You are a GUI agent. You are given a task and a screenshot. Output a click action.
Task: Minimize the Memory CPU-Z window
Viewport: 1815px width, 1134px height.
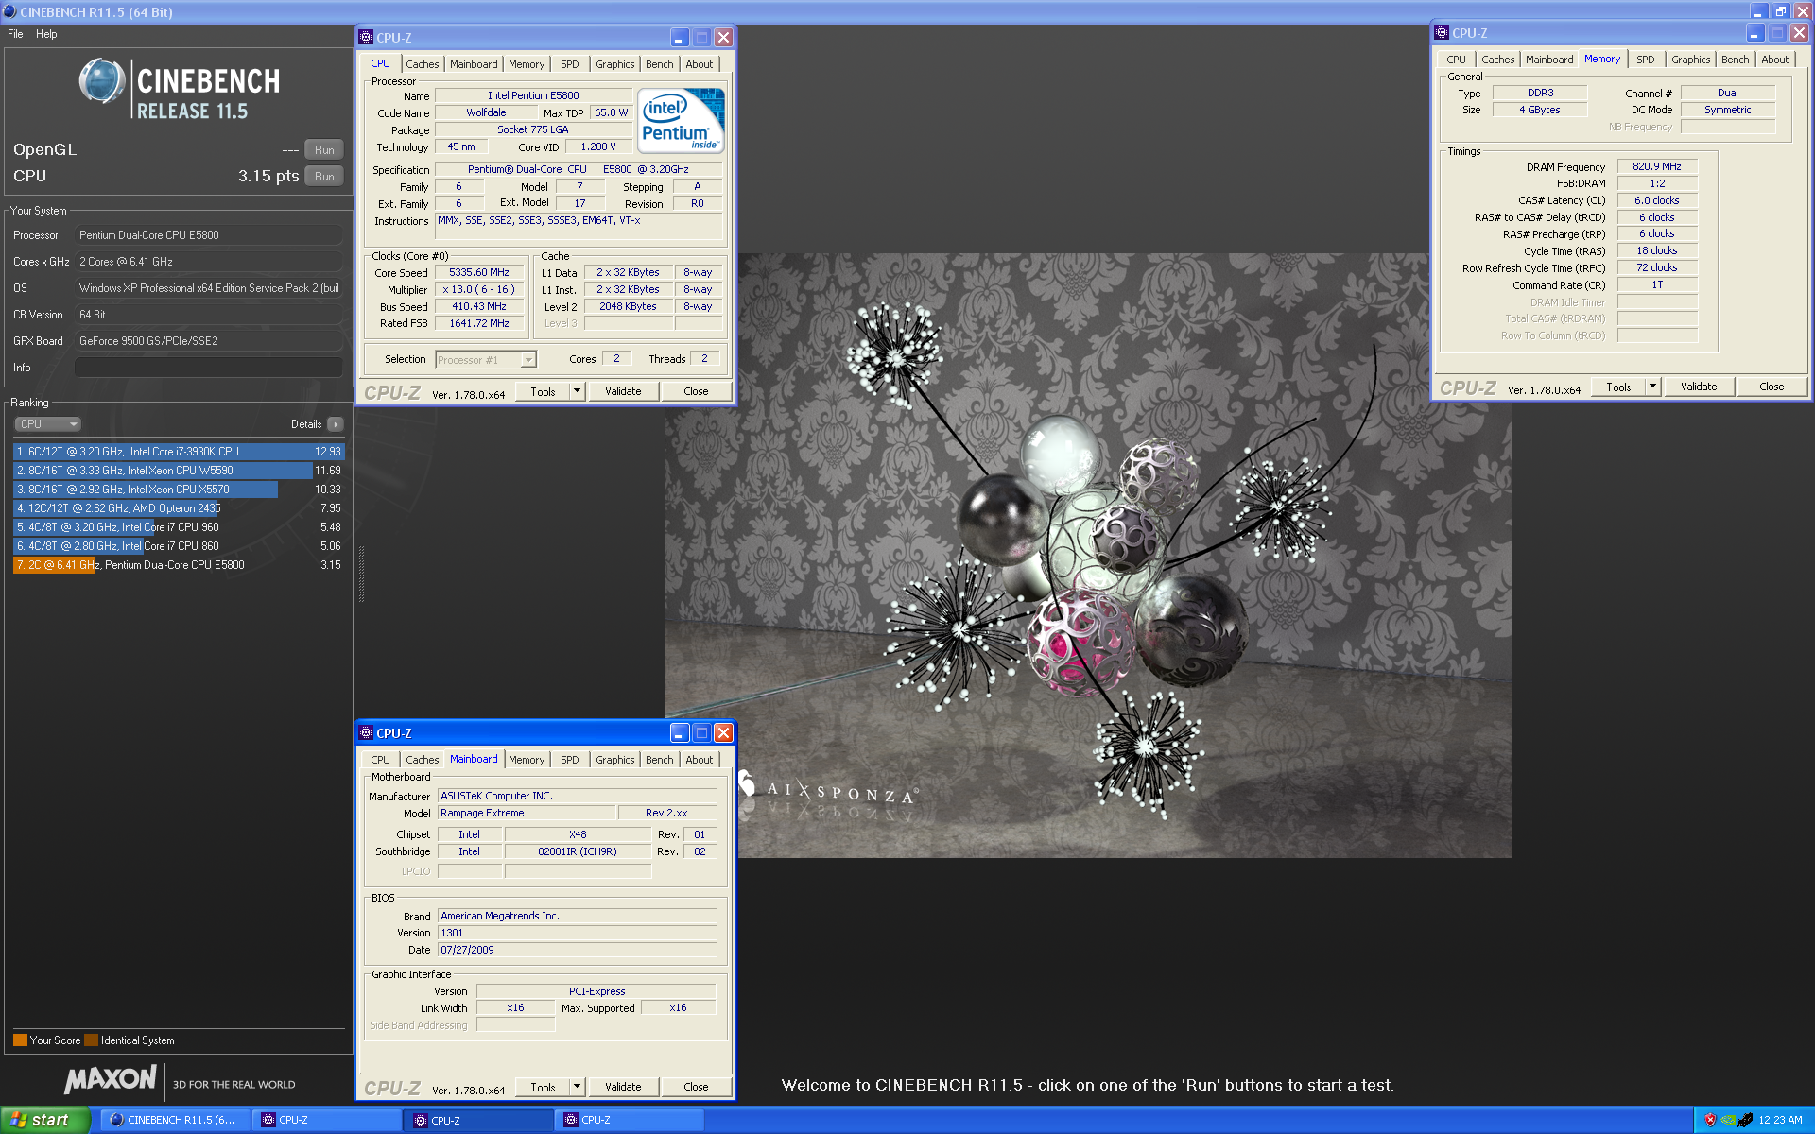point(1754,33)
